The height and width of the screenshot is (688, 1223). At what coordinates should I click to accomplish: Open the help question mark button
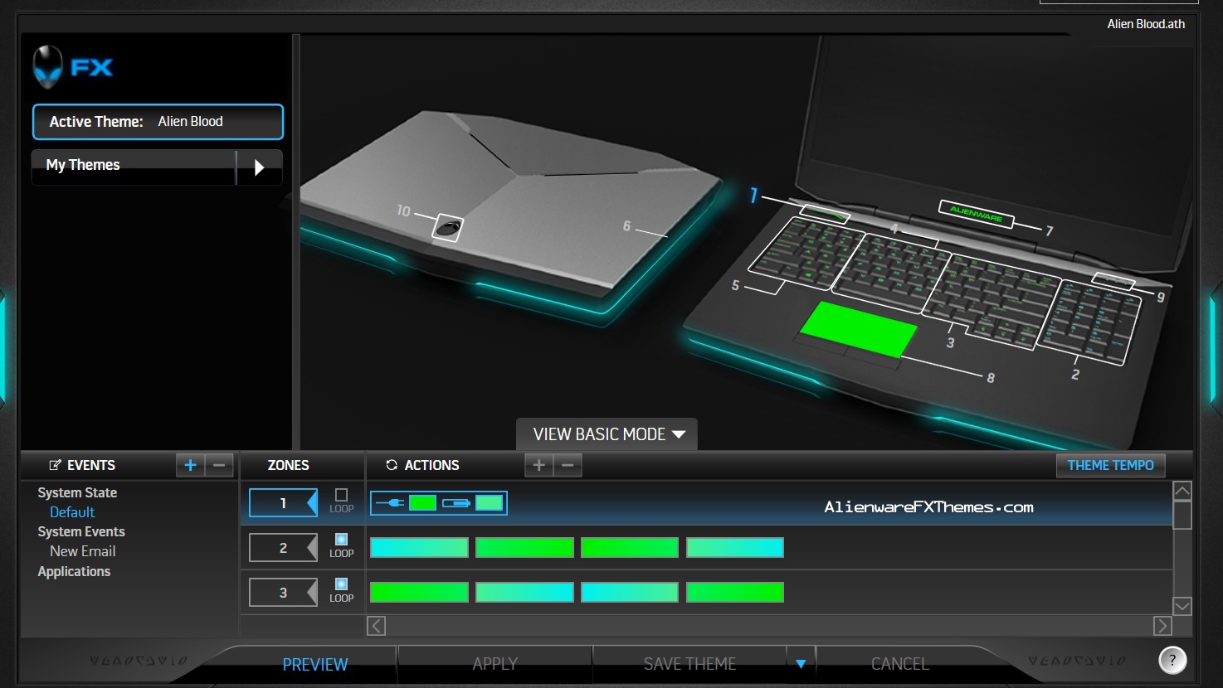click(1172, 660)
